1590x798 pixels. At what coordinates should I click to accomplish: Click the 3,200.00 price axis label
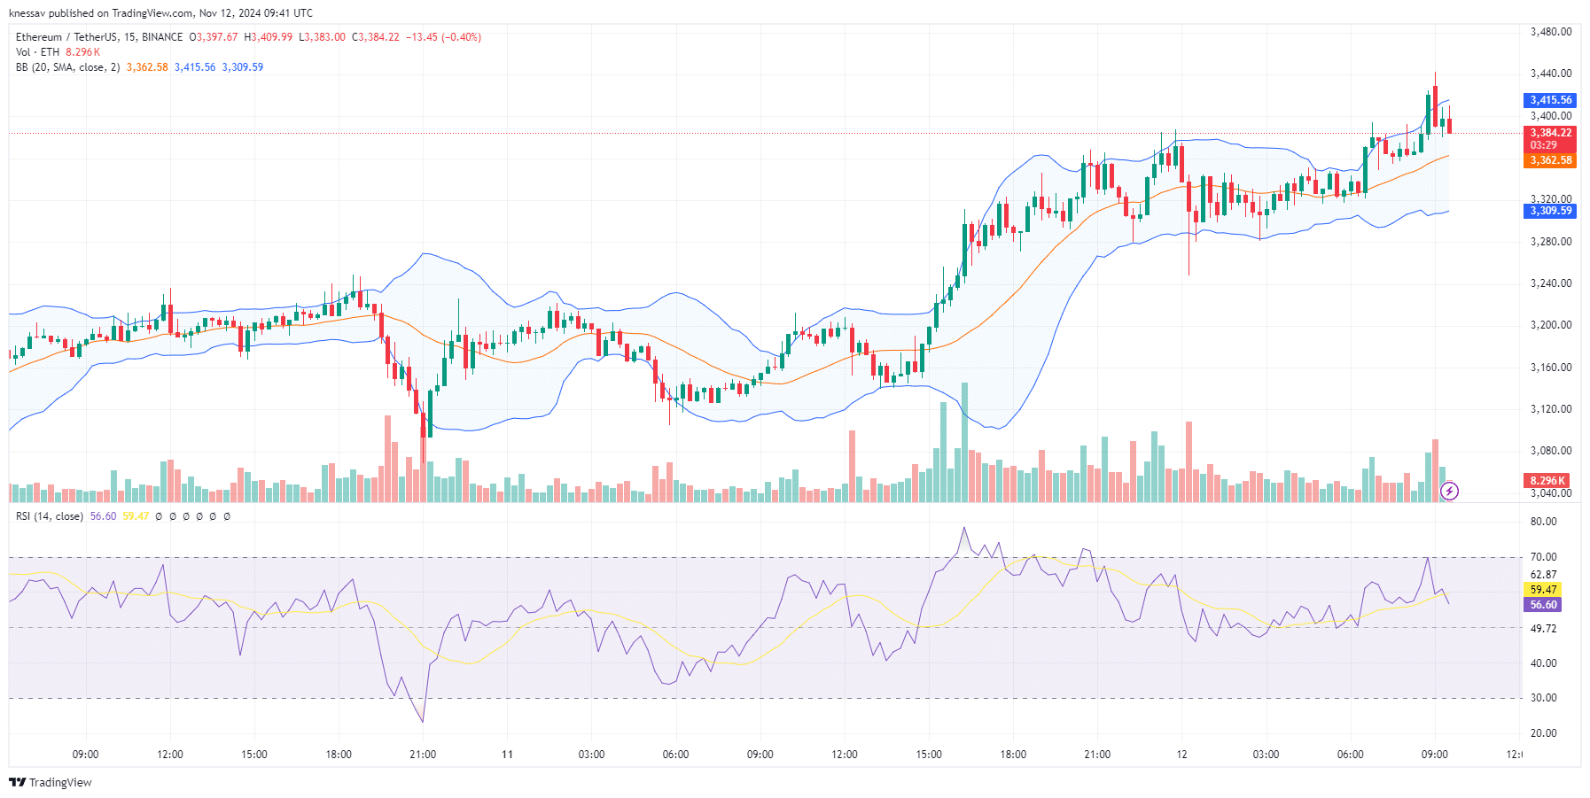1551,325
